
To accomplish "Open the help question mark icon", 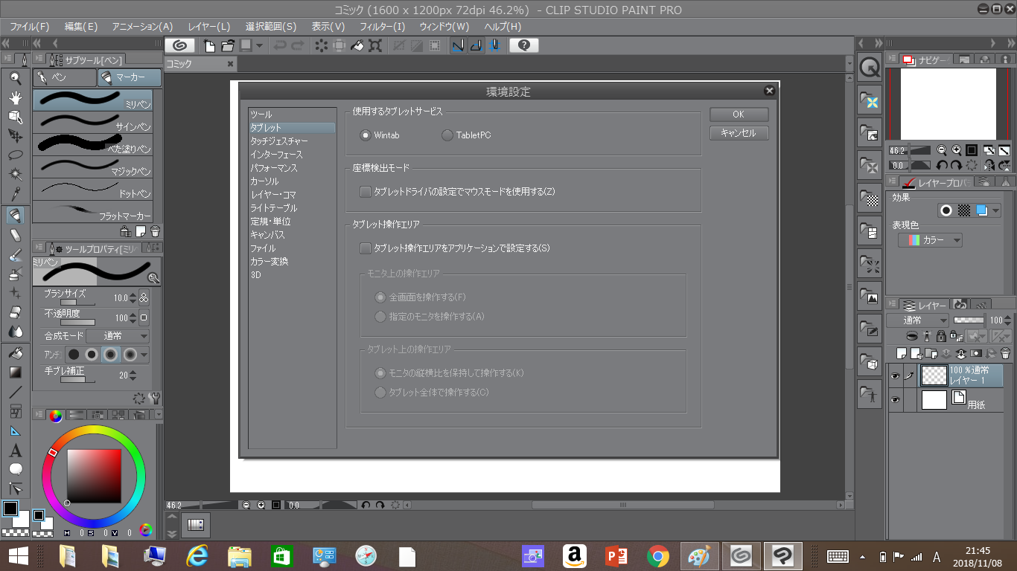I will (x=524, y=45).
